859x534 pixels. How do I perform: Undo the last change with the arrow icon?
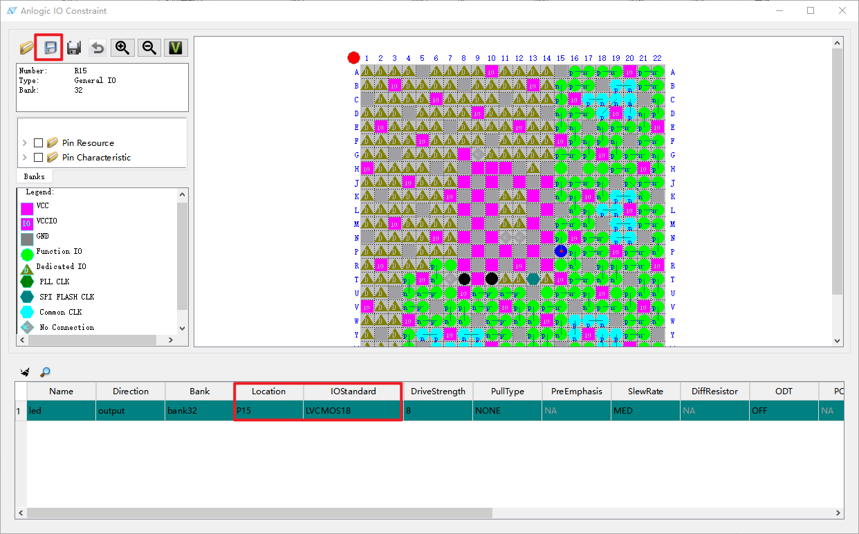98,47
